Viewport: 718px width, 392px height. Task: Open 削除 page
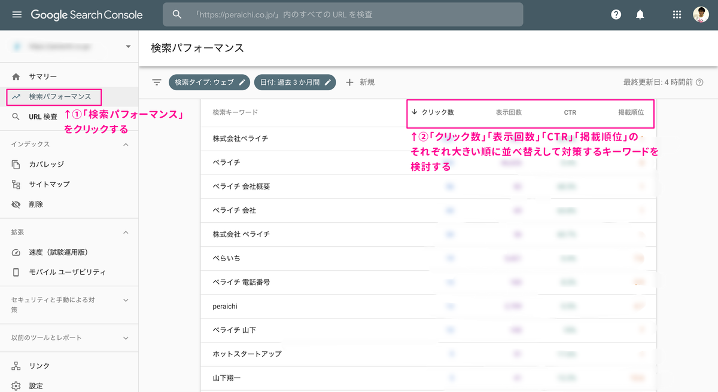pos(69,204)
